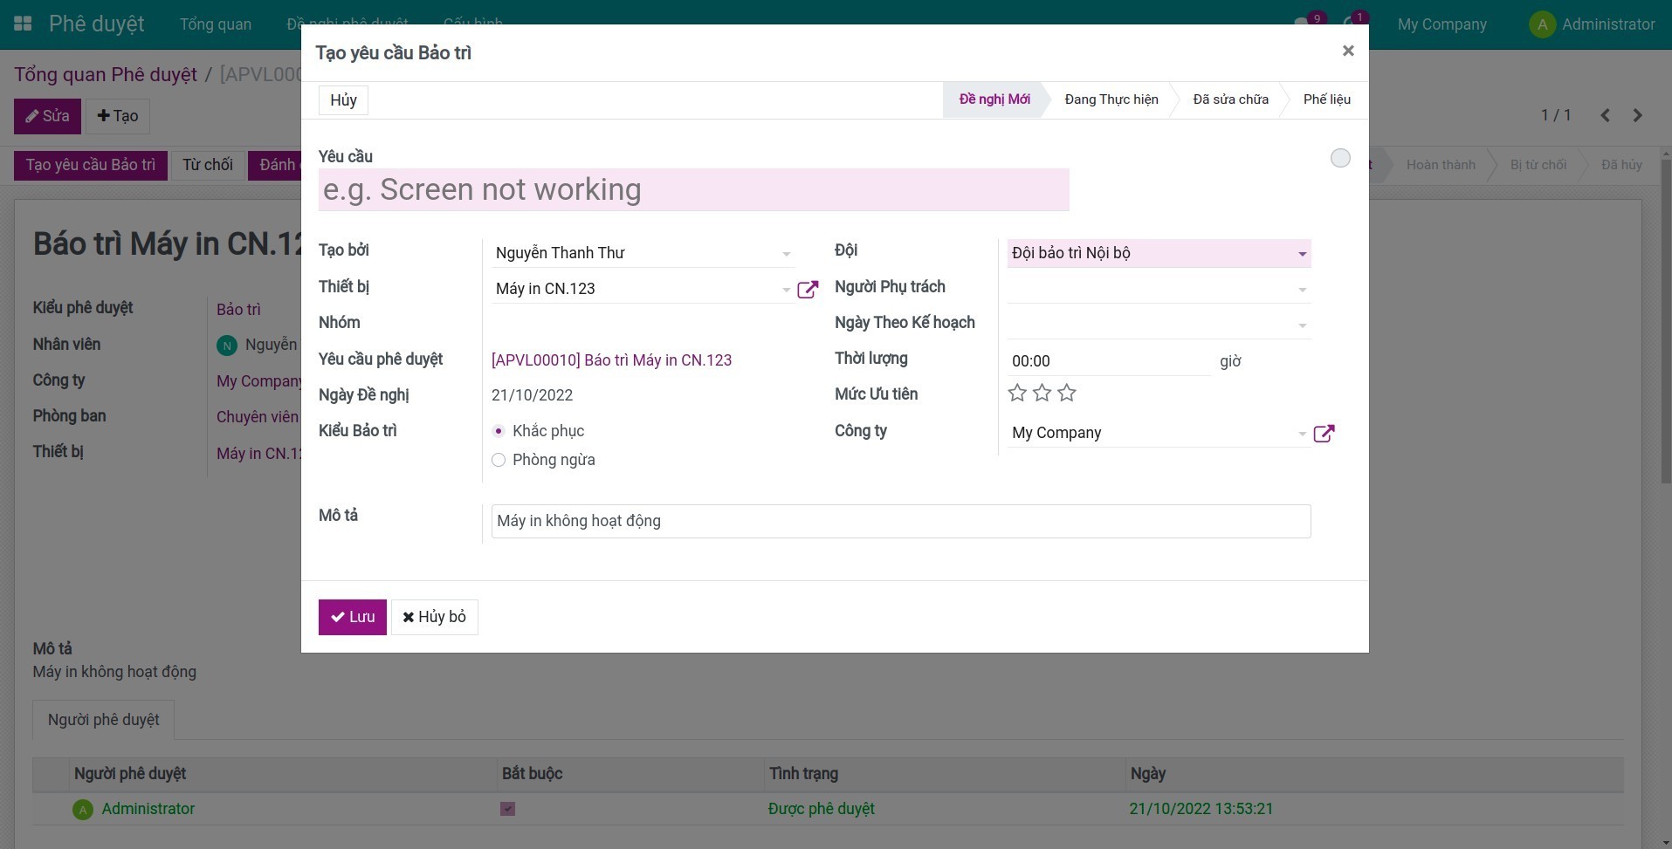
Task: Open the apps grid menu icon
Action: [23, 24]
